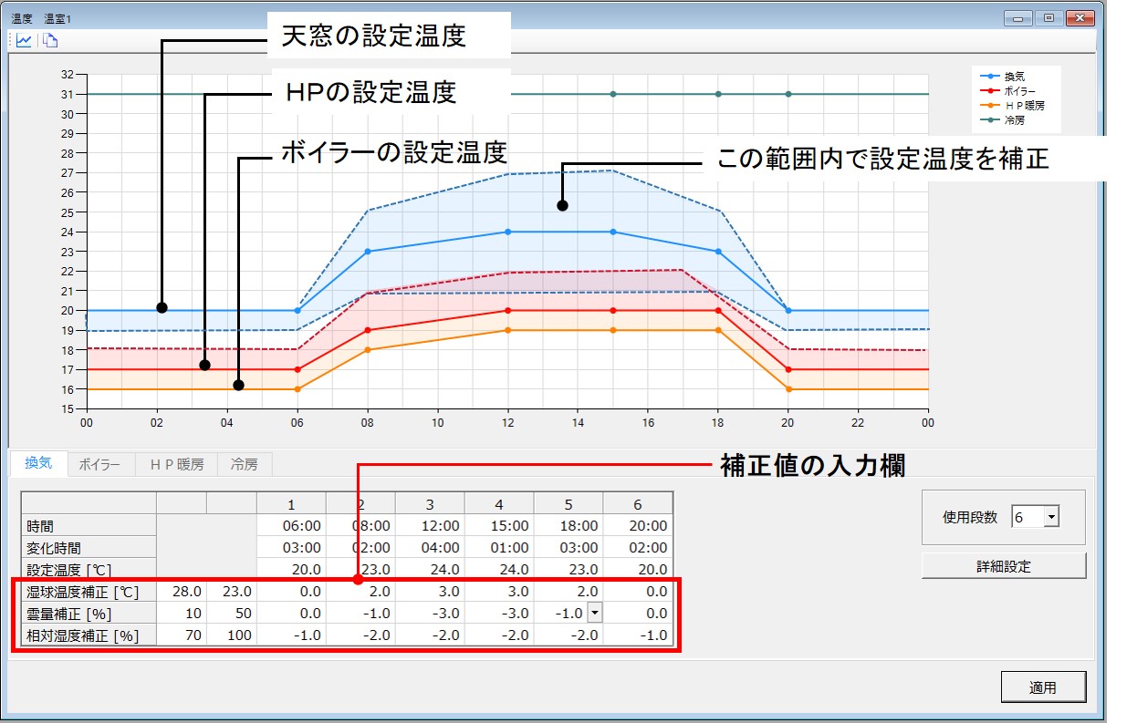Select 相対湿度補正 threshold value 70

click(182, 635)
